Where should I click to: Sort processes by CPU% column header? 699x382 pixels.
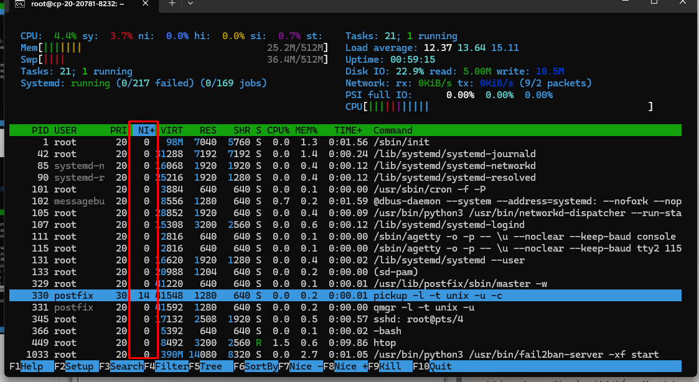(x=278, y=130)
